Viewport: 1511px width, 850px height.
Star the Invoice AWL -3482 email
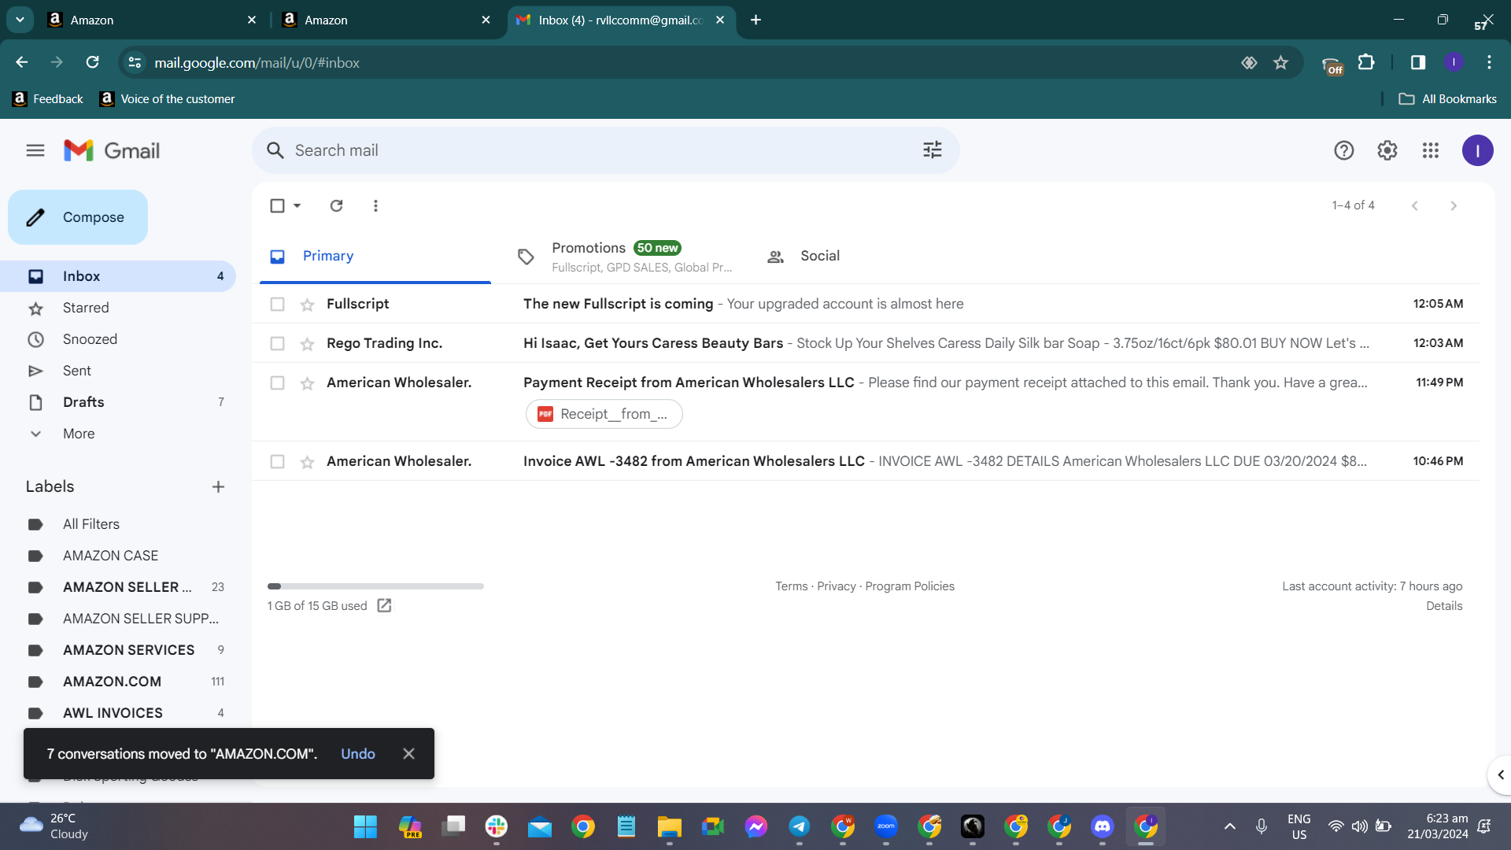coord(307,462)
